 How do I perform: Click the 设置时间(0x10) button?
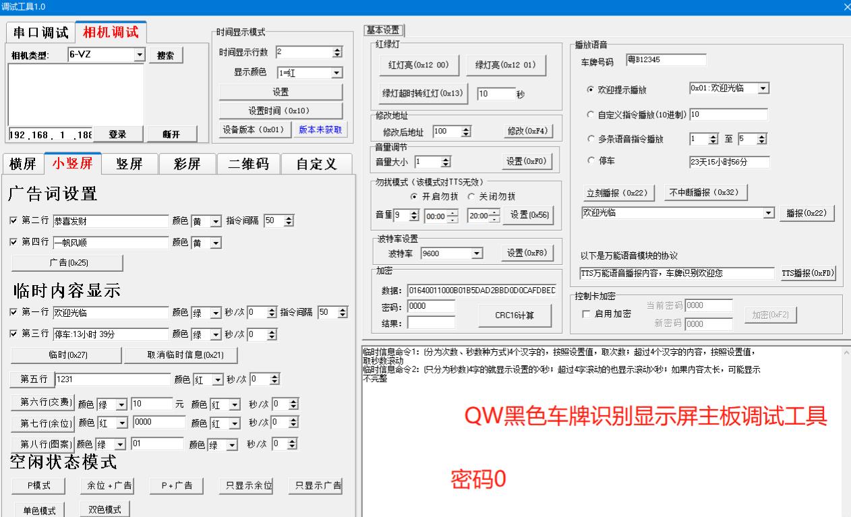pos(281,111)
